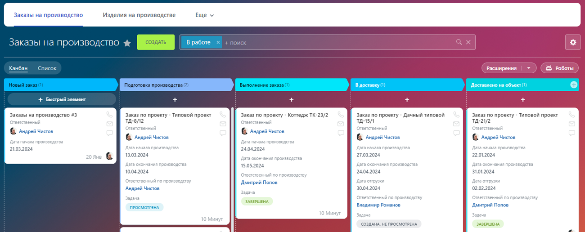The width and height of the screenshot is (585, 232).
Task: Open Заказы на производство tab
Action: pyautogui.click(x=48, y=15)
